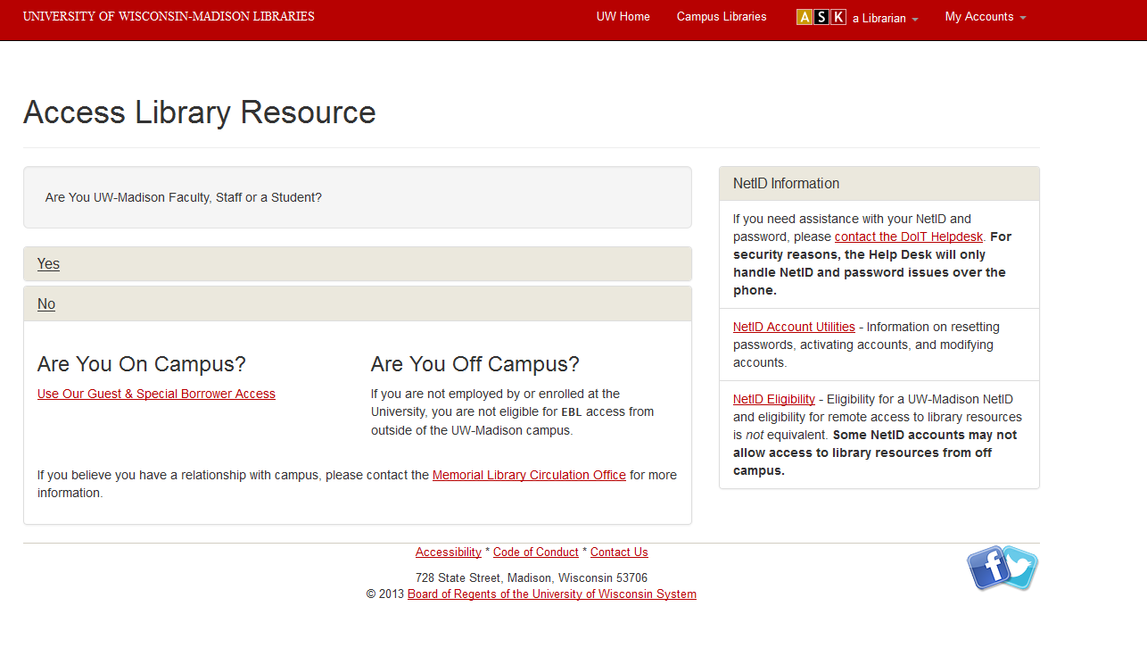1147x648 pixels.
Task: Click contact the DoIT Helpdesk link
Action: [909, 237]
